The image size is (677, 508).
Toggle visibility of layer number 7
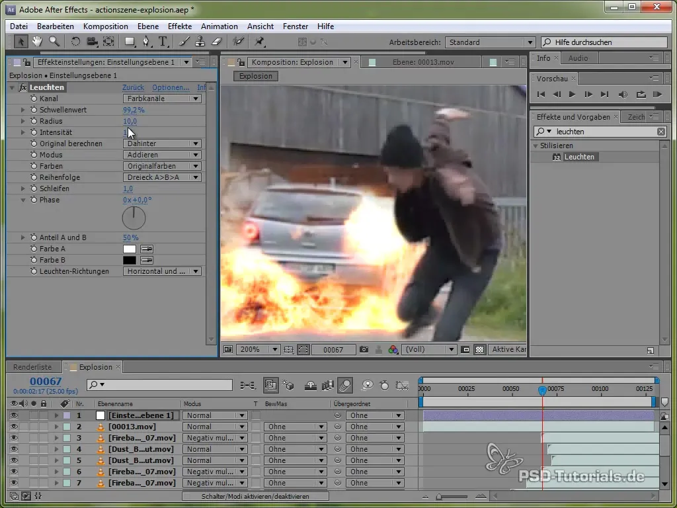(x=14, y=483)
